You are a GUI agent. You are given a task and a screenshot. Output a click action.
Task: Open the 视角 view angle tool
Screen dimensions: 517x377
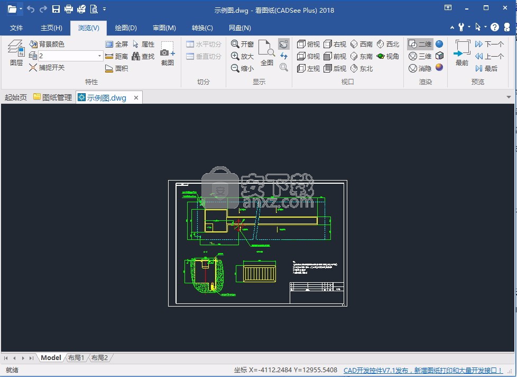point(388,56)
